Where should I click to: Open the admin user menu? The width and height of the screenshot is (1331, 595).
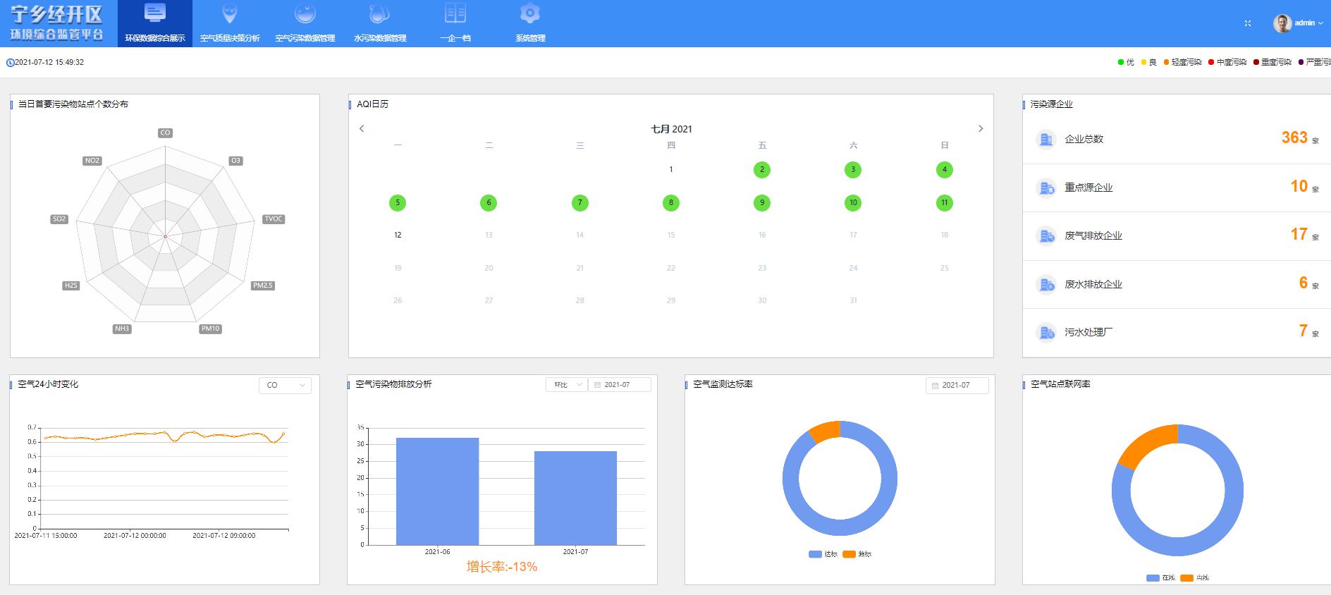coord(1298,23)
